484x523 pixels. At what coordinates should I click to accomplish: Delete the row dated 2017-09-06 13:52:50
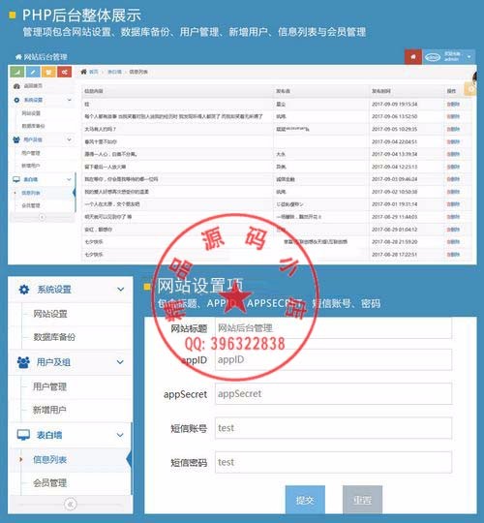pos(453,116)
